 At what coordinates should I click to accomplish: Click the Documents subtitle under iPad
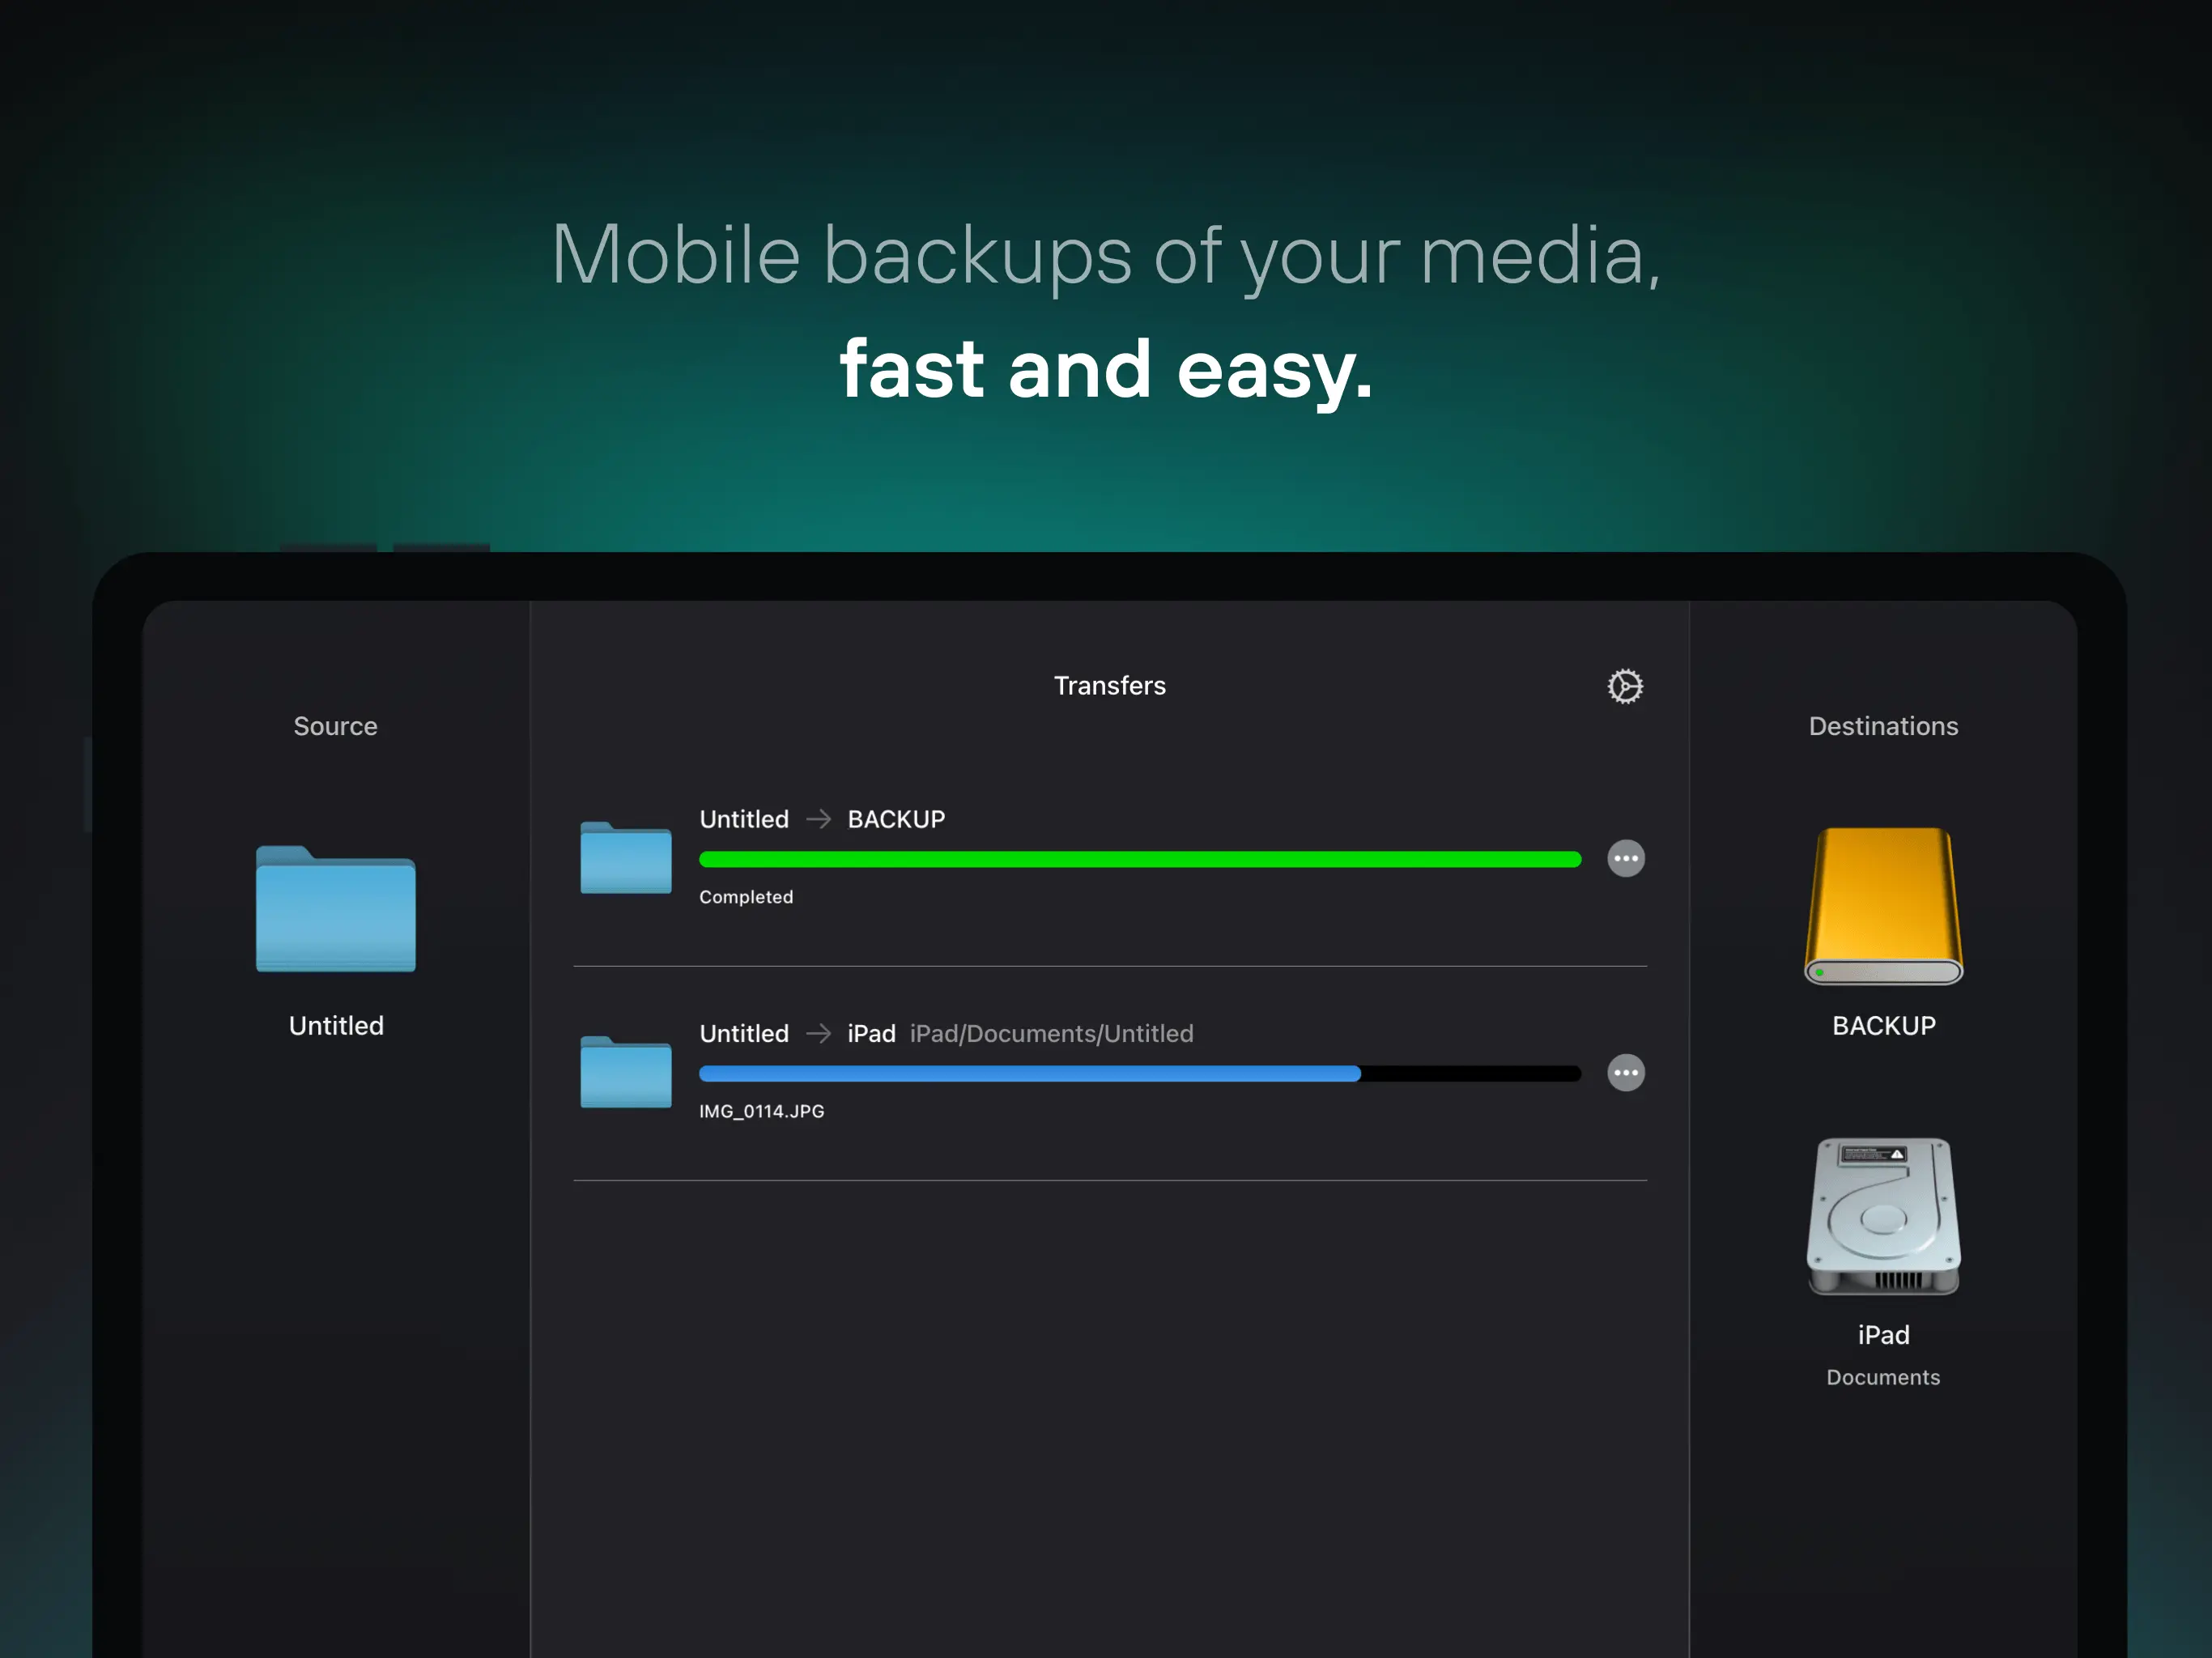tap(1883, 1377)
